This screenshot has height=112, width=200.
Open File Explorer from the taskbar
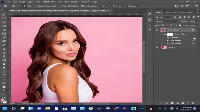pyautogui.click(x=48, y=109)
